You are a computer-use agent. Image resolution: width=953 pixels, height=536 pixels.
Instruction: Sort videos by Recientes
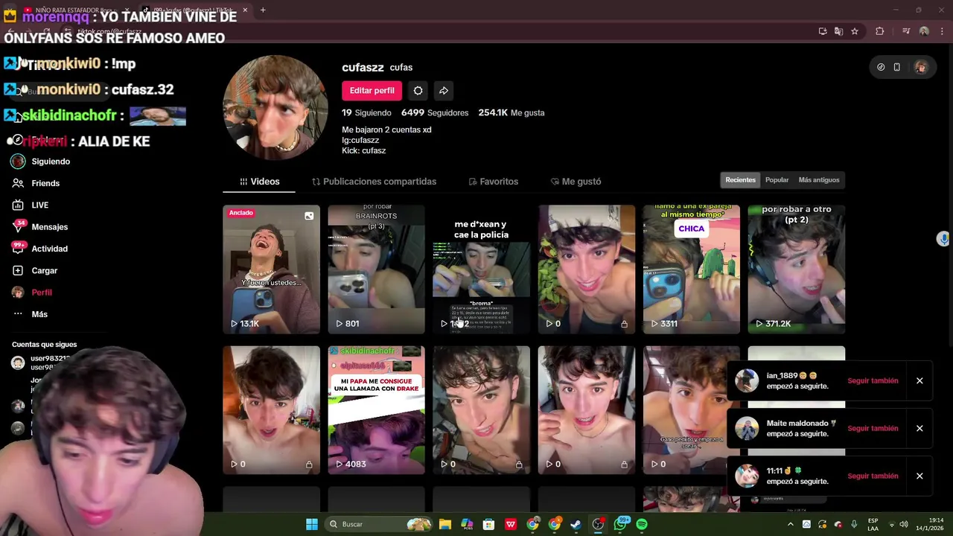click(740, 180)
